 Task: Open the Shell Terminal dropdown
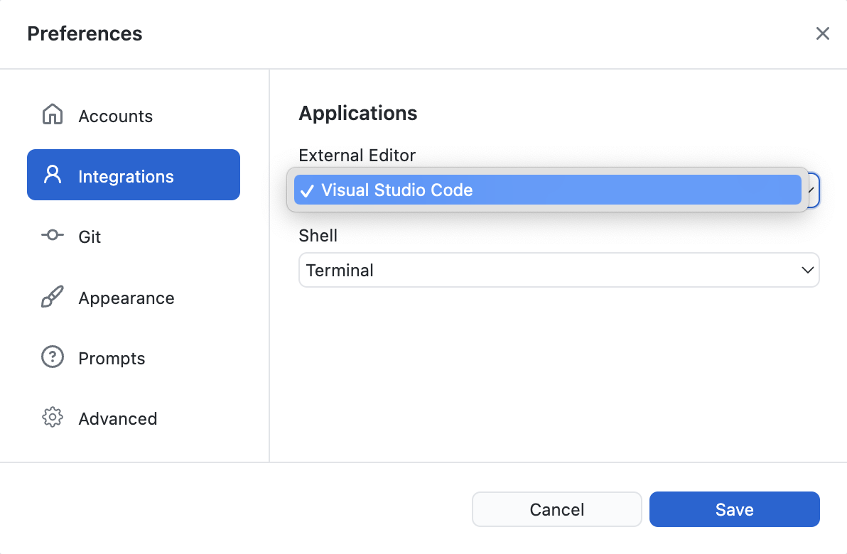pos(559,270)
